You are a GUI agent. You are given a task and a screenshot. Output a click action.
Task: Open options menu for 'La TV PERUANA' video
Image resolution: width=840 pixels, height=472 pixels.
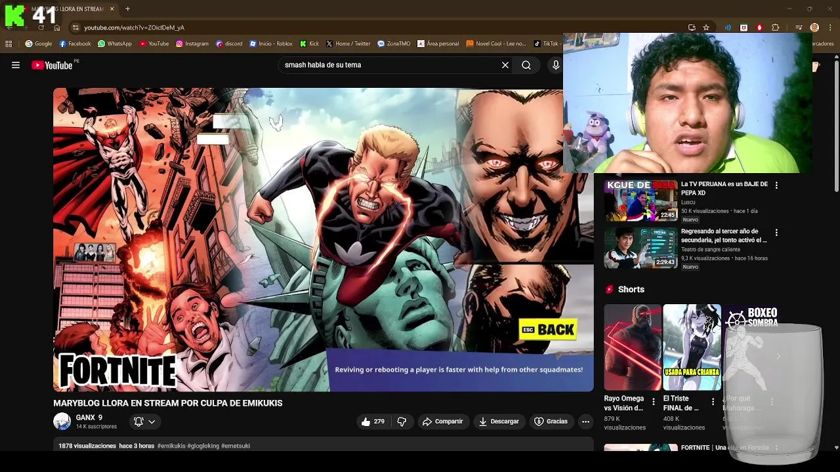776,186
